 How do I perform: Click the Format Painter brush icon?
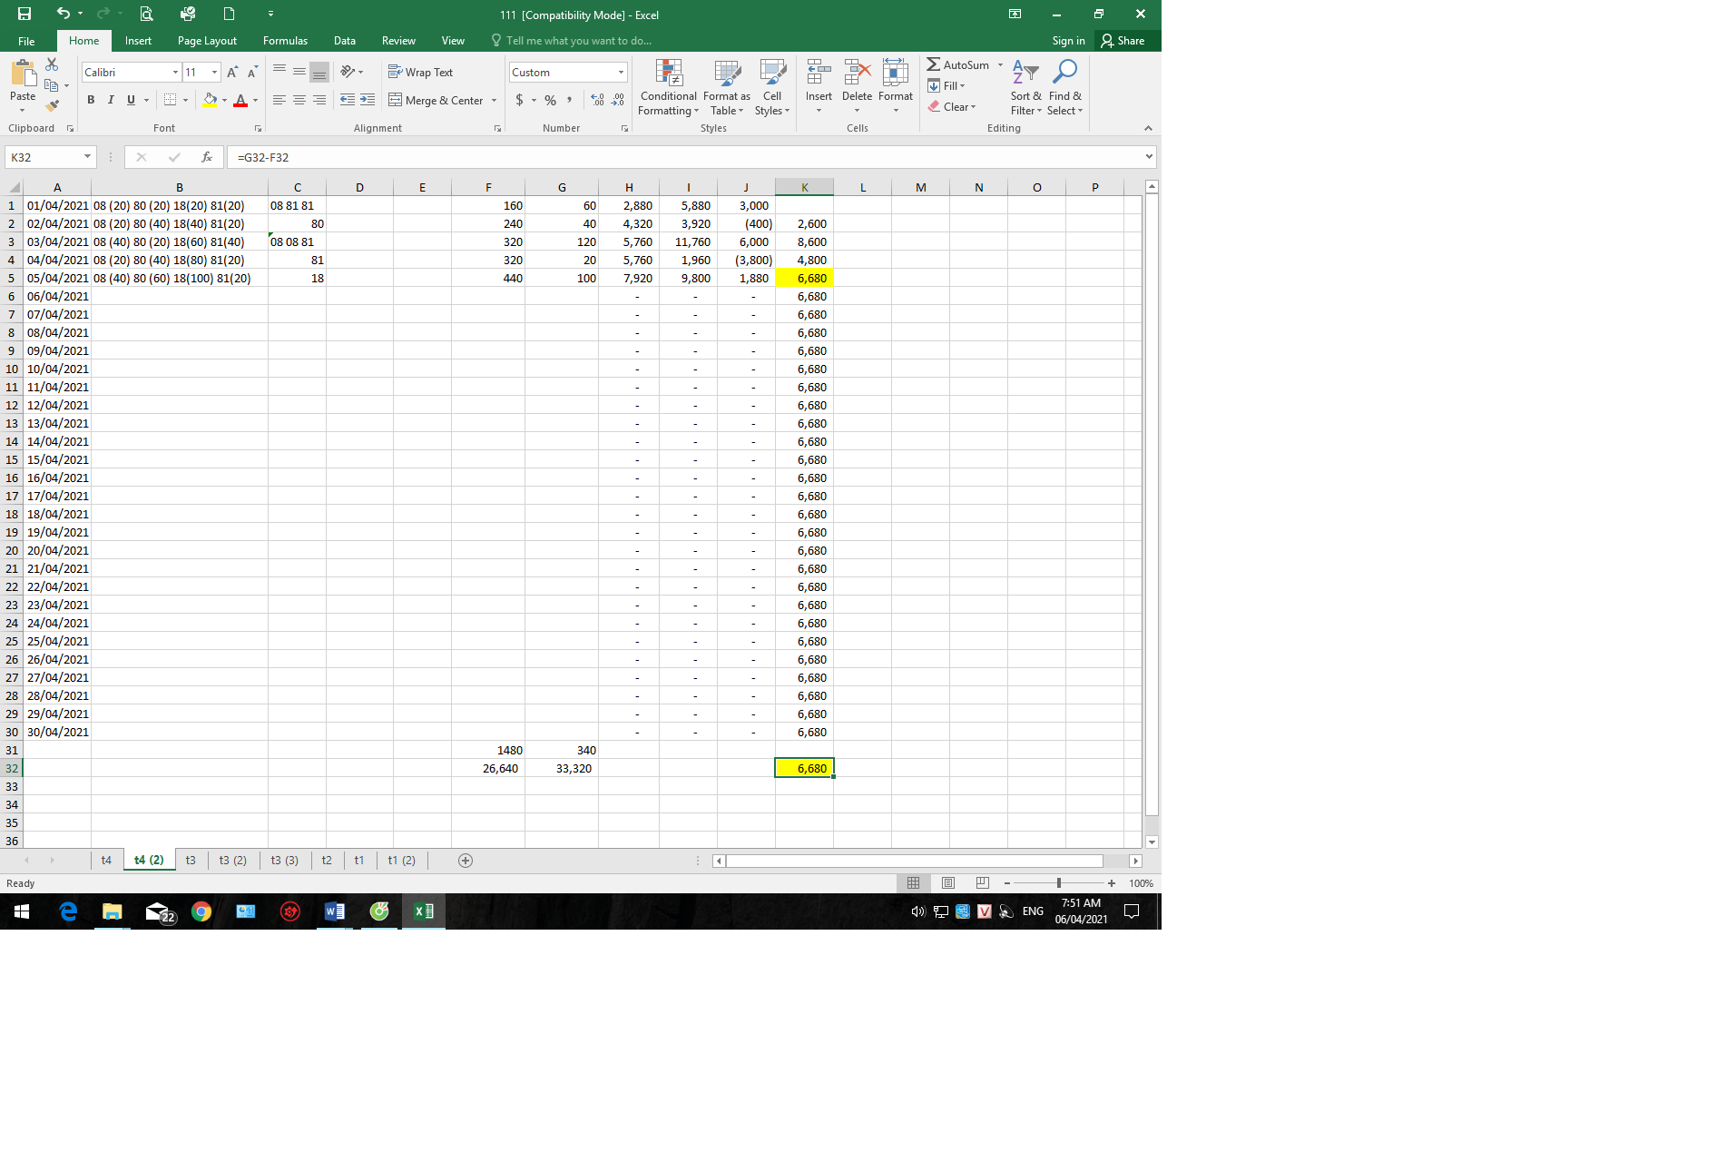[x=52, y=106]
